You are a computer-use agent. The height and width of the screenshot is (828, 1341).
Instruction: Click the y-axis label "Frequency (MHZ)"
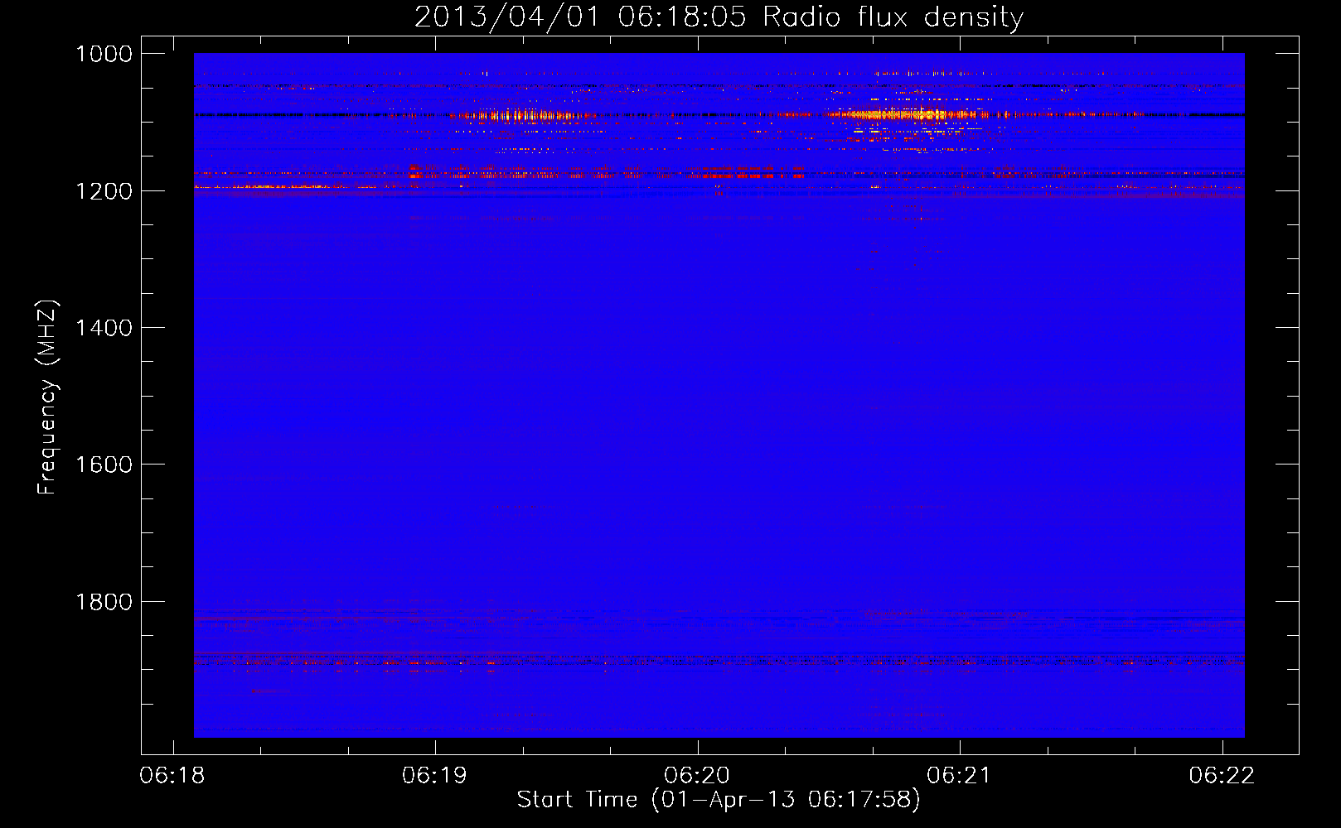coord(48,397)
